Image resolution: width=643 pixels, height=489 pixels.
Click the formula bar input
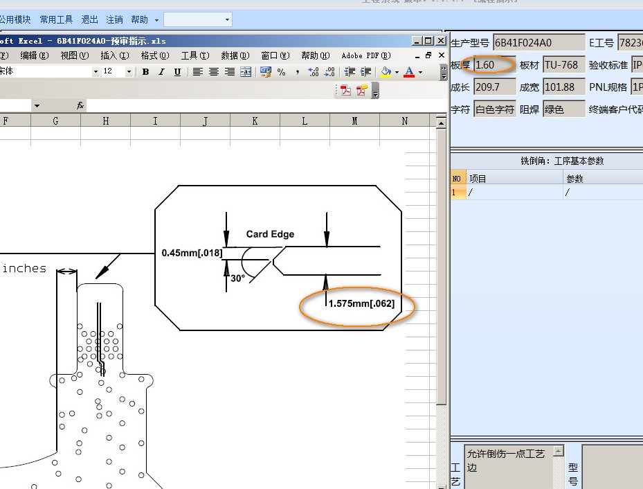coord(266,106)
